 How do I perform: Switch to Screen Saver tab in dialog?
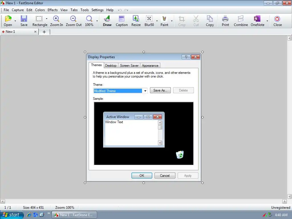129,66
